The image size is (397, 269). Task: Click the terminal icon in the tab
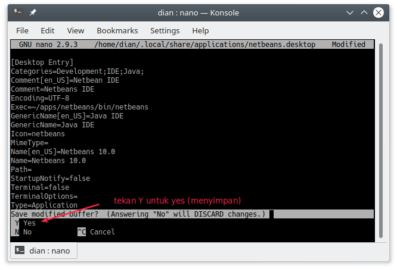(x=20, y=251)
